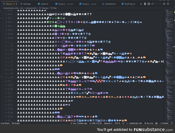The height and width of the screenshot is (133, 175).
Task: Click the Open Changes file icon
Action: pyautogui.click(x=145, y=4)
